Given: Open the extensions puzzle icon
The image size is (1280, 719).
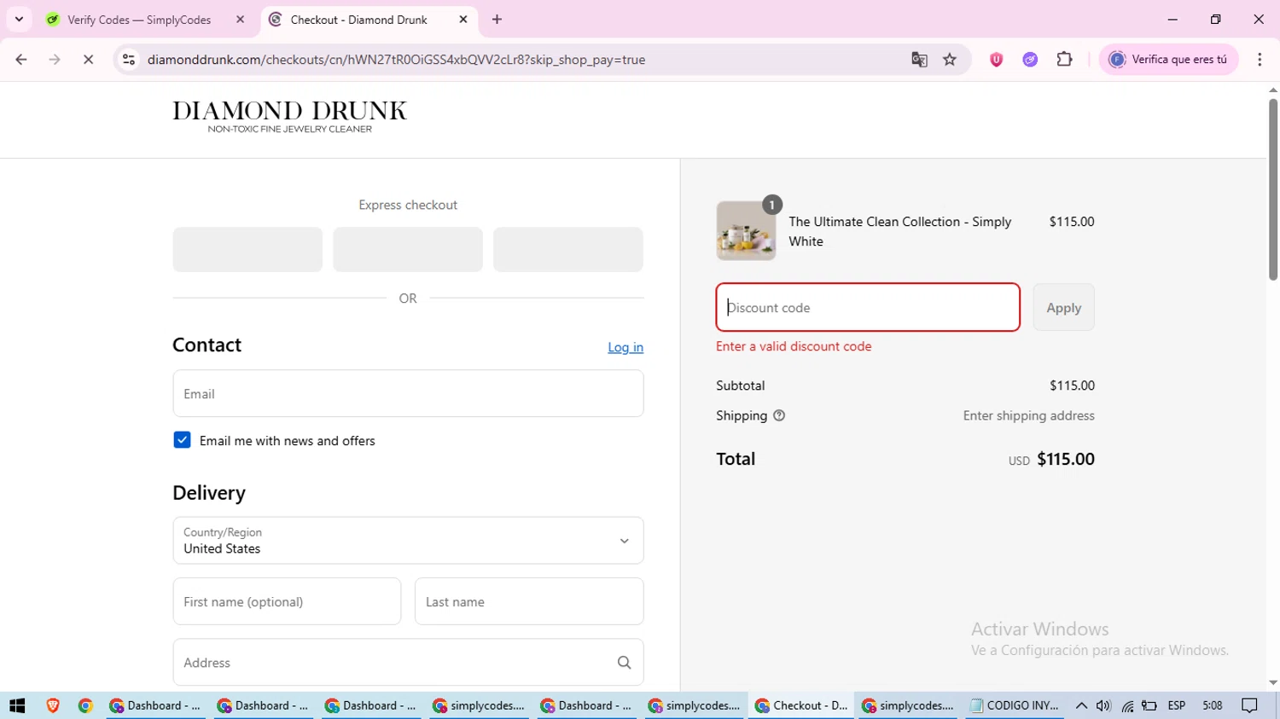Looking at the screenshot, I should click(1064, 60).
